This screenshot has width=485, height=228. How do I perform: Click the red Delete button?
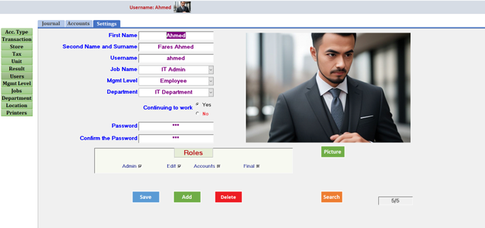228,197
